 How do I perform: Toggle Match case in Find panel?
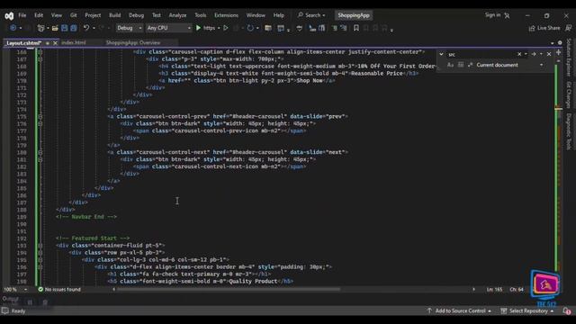point(450,65)
